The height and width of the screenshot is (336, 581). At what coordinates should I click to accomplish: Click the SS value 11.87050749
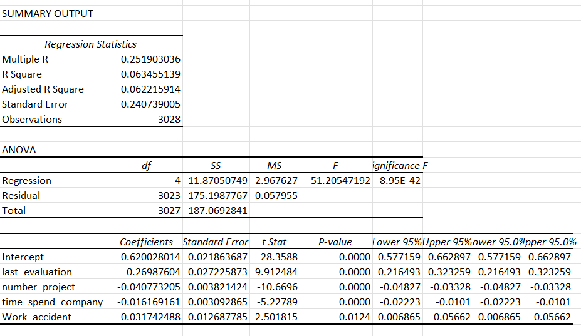[217, 181]
